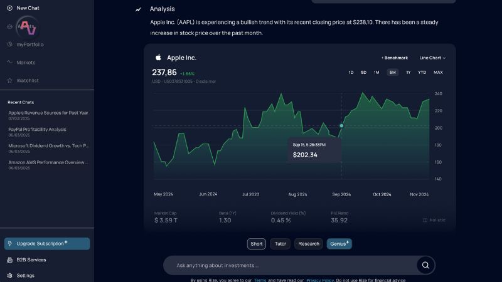
Task: Click the Beta value 1.30
Action: (225, 221)
